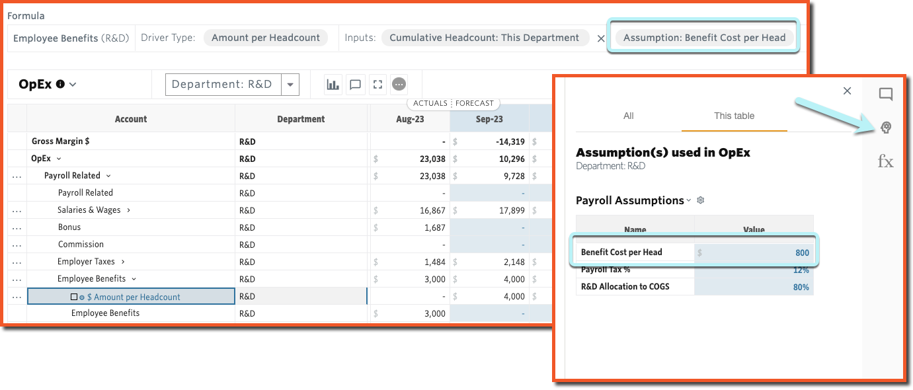The height and width of the screenshot is (390, 913).
Task: Open the chart view icon in OpEx toolbar
Action: pyautogui.click(x=333, y=85)
